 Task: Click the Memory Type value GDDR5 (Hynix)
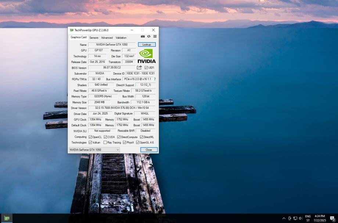(x=103, y=96)
